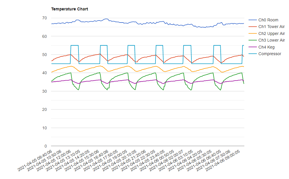Viewport: 289px width, 179px height.
Task: Click the 2021-04-06 04:20:05 x-axis label
Action: 185,161
